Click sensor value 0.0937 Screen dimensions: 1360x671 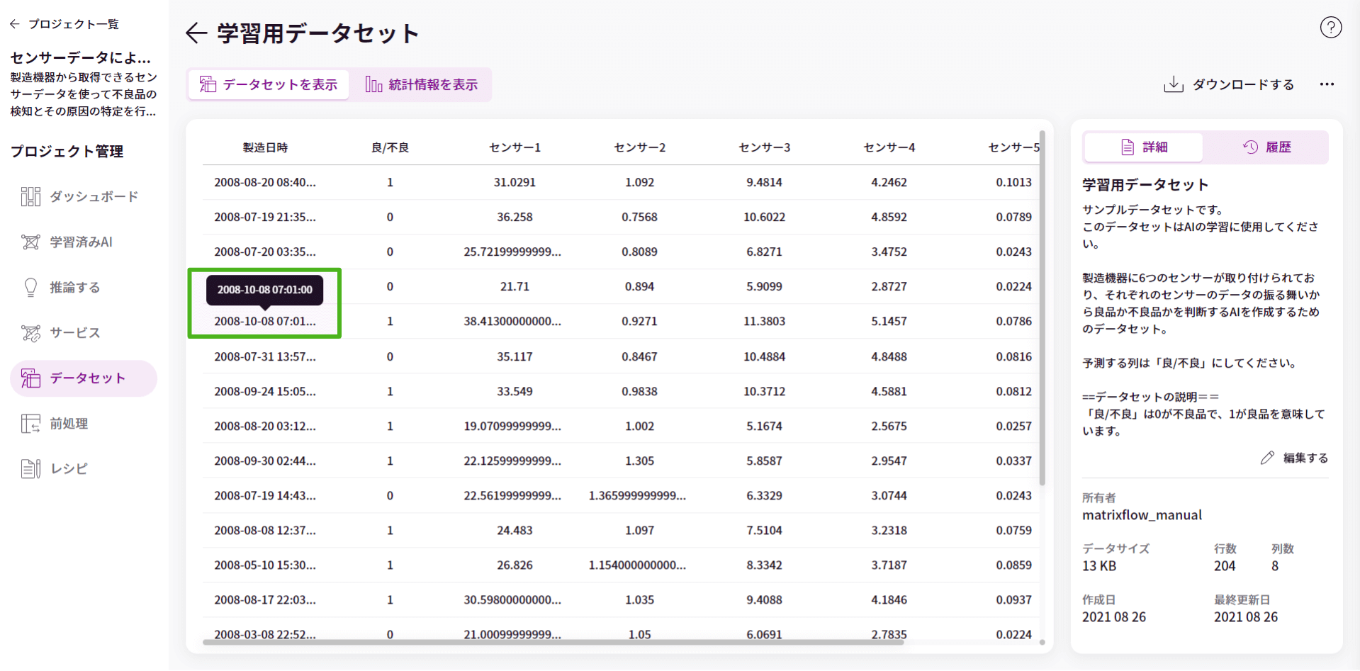click(x=1013, y=599)
